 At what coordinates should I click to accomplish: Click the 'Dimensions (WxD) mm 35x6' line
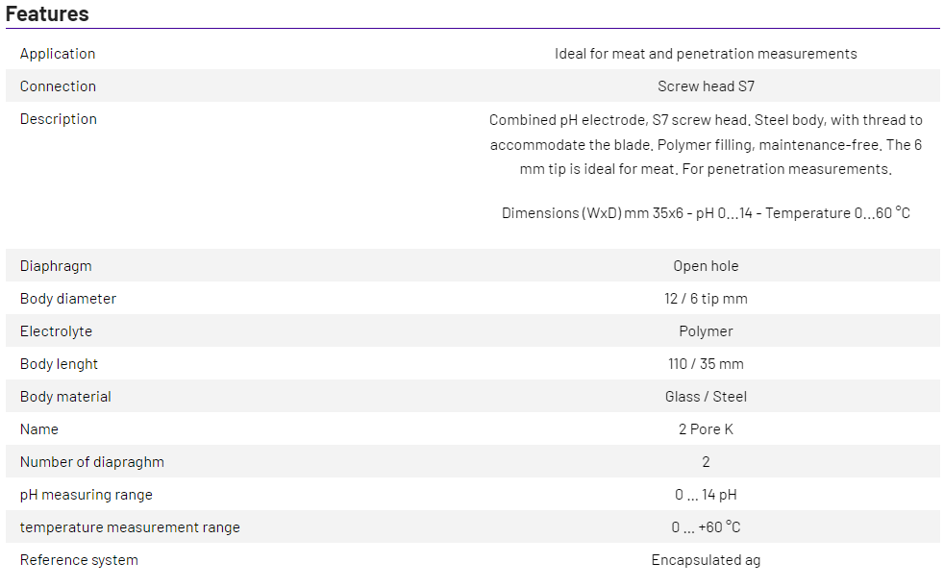pos(706,213)
